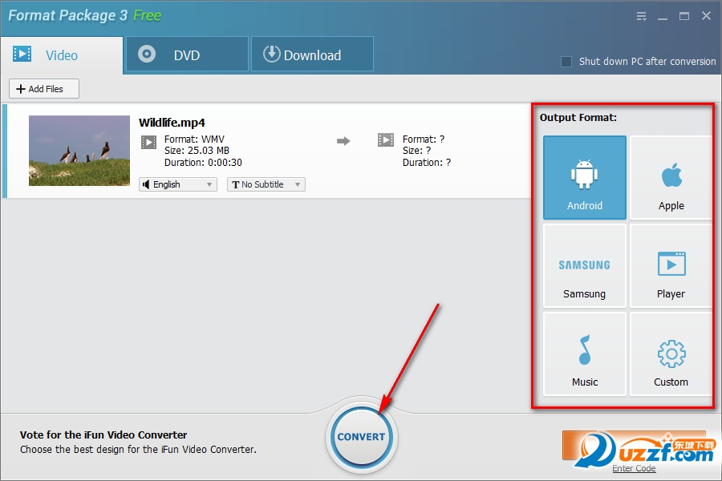Click the source Format: WMV text
Viewport: 722px width, 481px height.
[194, 139]
